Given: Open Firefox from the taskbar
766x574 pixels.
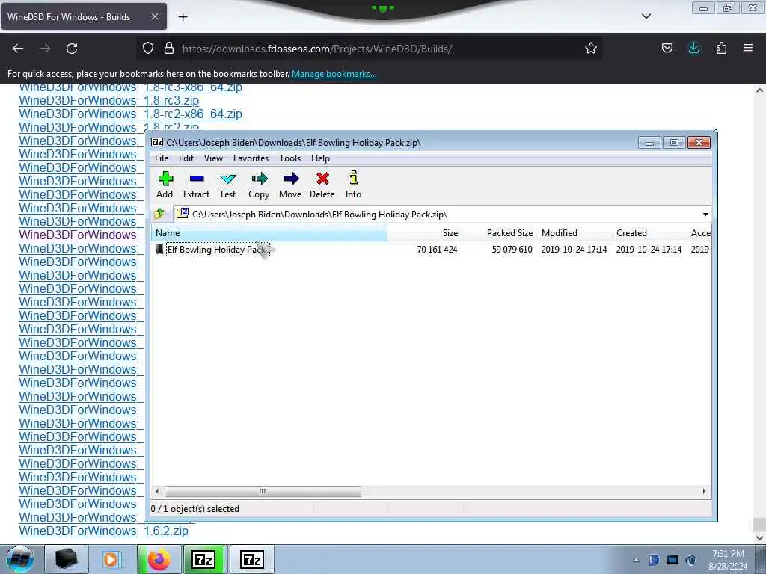Looking at the screenshot, I should tap(159, 559).
